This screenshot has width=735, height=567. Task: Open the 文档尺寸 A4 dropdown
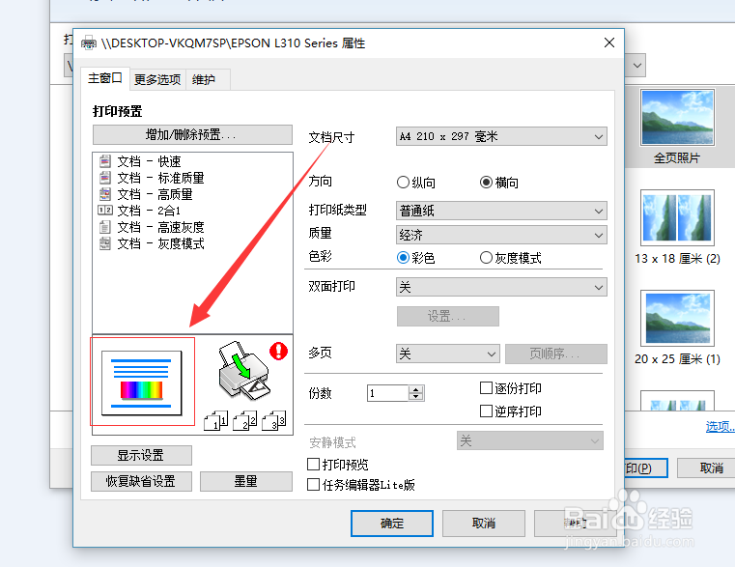(501, 136)
